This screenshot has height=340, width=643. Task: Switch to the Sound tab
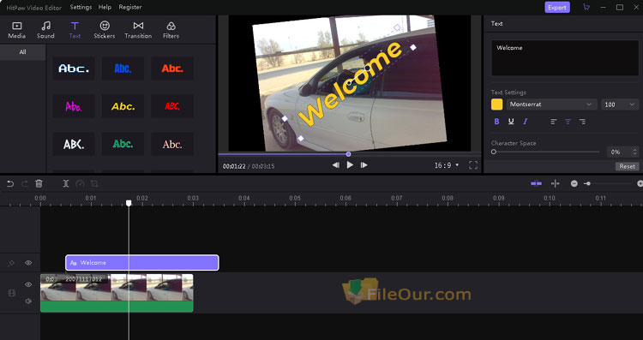[45, 30]
